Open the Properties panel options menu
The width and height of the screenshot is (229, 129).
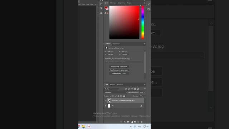145,44
